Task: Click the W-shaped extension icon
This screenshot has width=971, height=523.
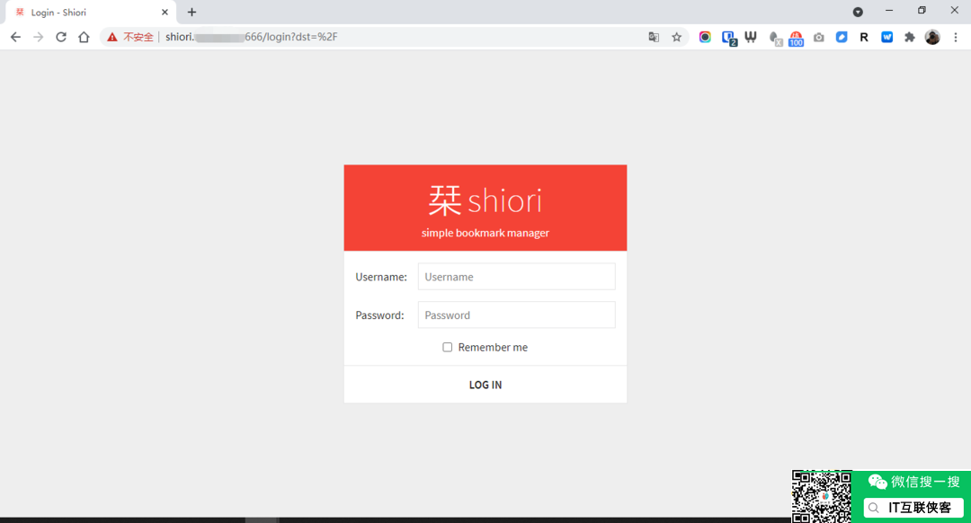Action: (751, 37)
